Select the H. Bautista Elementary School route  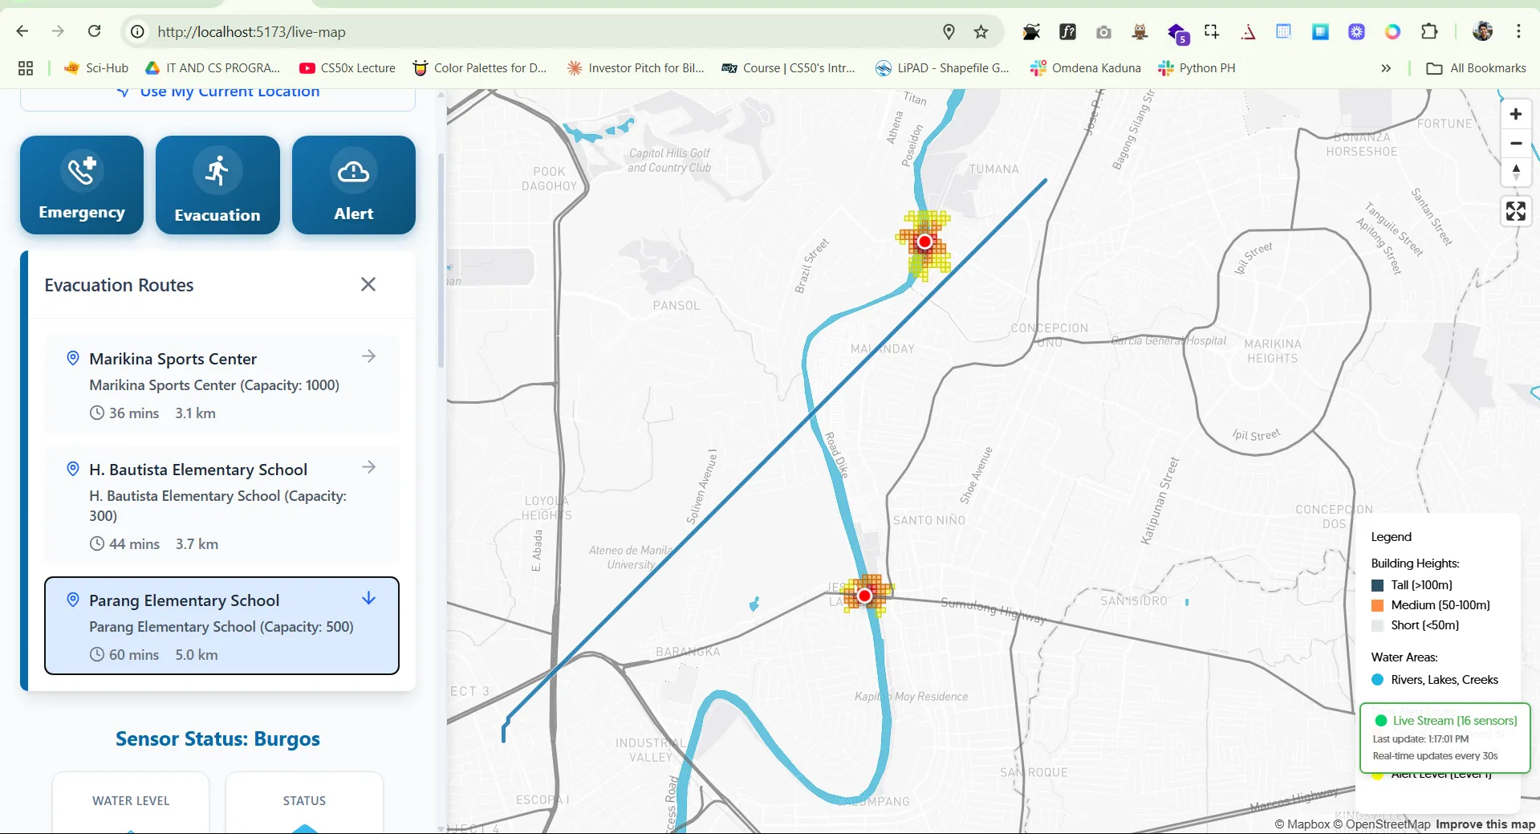point(221,505)
